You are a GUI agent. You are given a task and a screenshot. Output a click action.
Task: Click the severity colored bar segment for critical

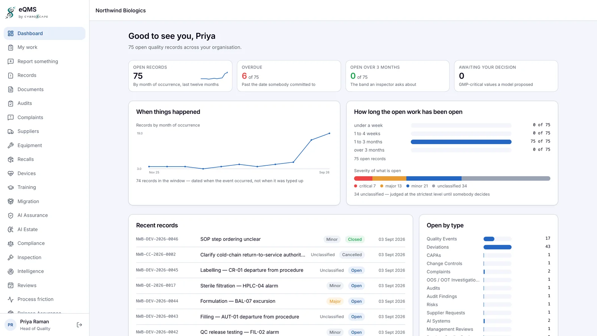(363, 178)
